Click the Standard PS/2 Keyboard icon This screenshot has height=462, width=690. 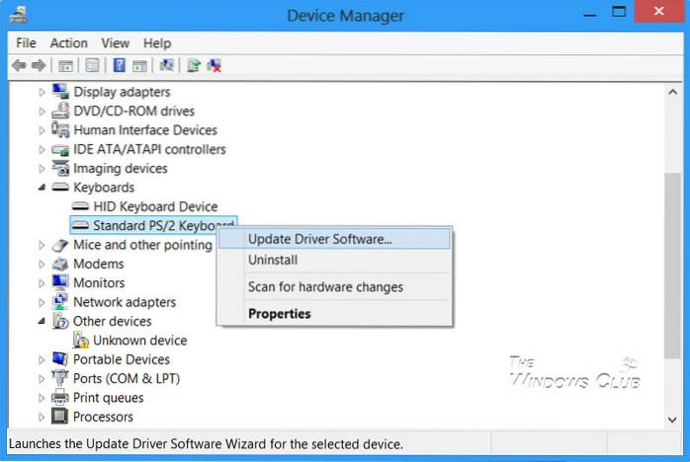click(80, 225)
